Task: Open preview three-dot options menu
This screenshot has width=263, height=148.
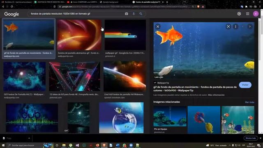Action: pos(235,26)
